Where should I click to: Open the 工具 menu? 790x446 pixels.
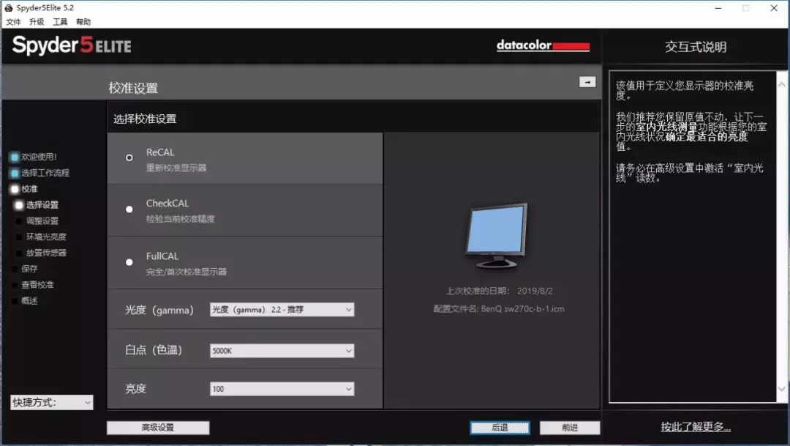coord(60,22)
